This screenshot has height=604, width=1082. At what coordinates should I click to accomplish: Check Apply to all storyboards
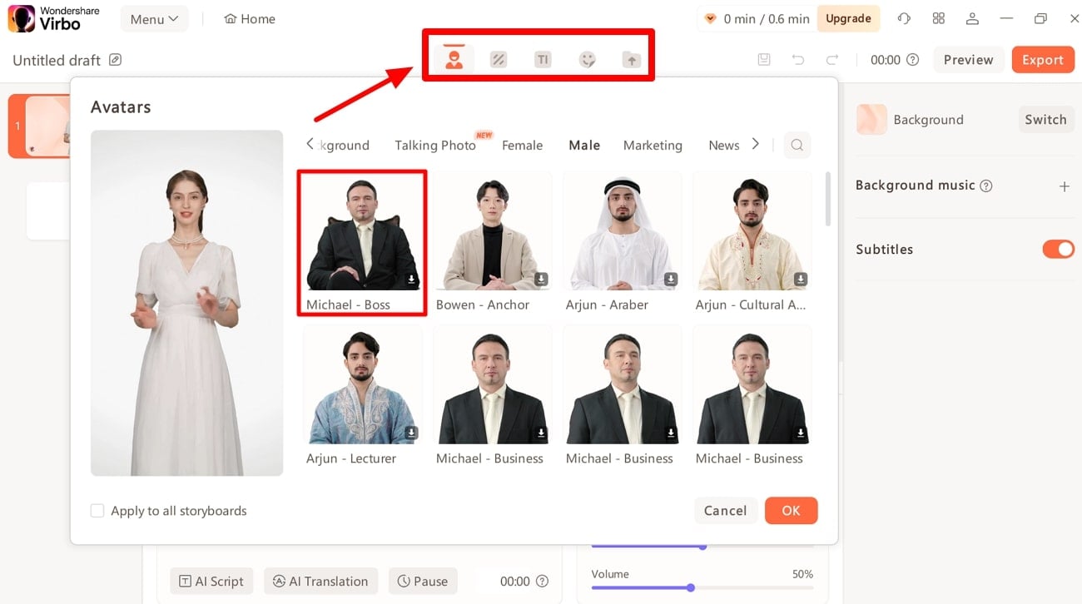[x=97, y=511]
